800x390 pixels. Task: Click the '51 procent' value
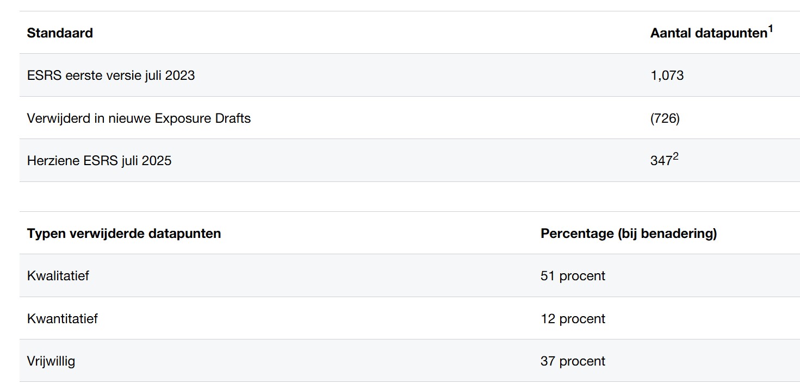pyautogui.click(x=573, y=276)
